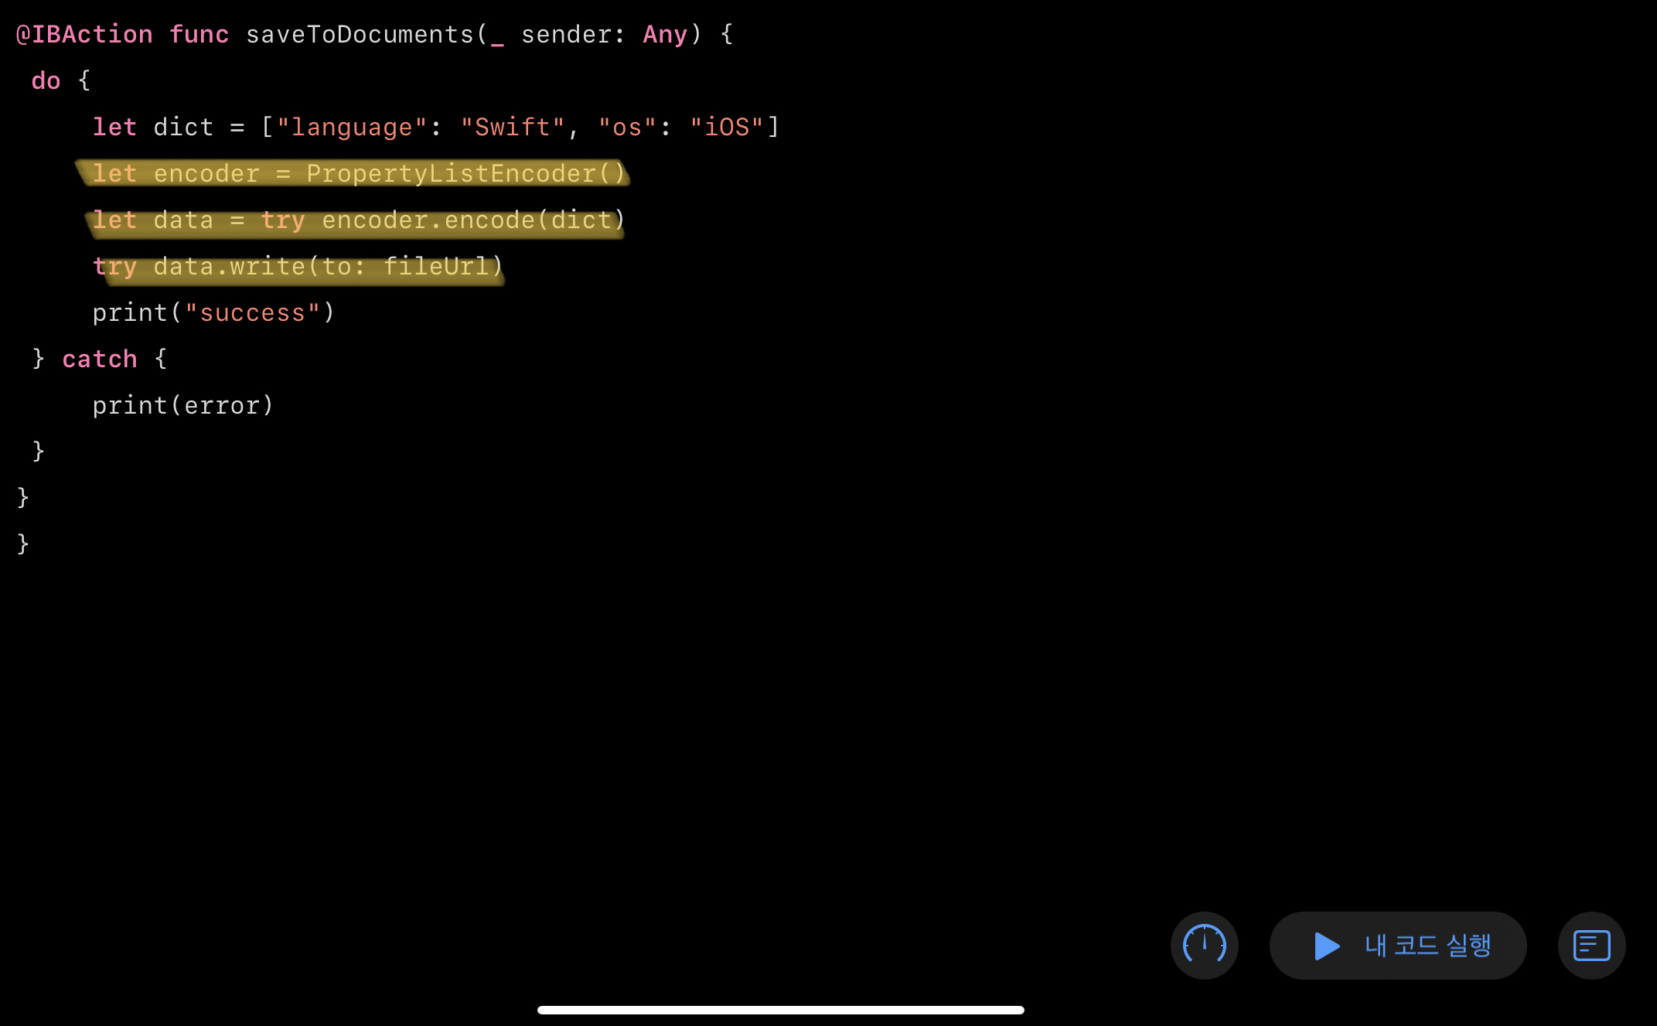Open the run speed stopwatch button

click(x=1204, y=945)
